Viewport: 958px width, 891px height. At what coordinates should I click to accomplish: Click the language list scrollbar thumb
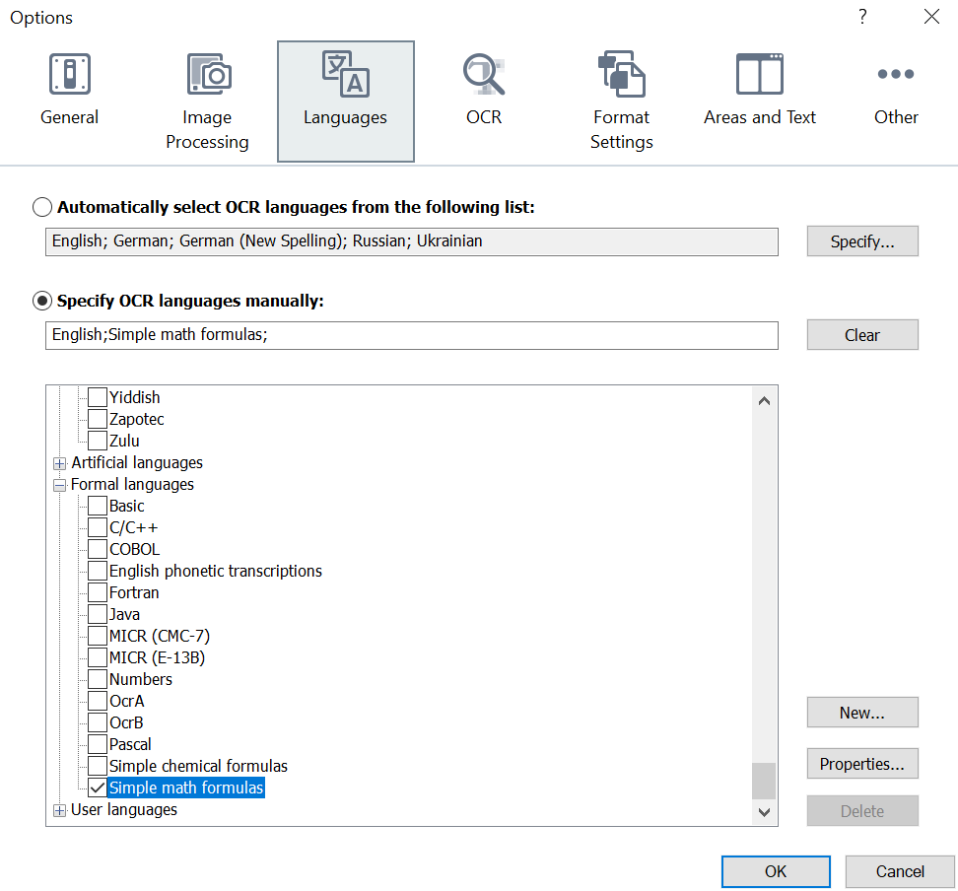coord(764,781)
